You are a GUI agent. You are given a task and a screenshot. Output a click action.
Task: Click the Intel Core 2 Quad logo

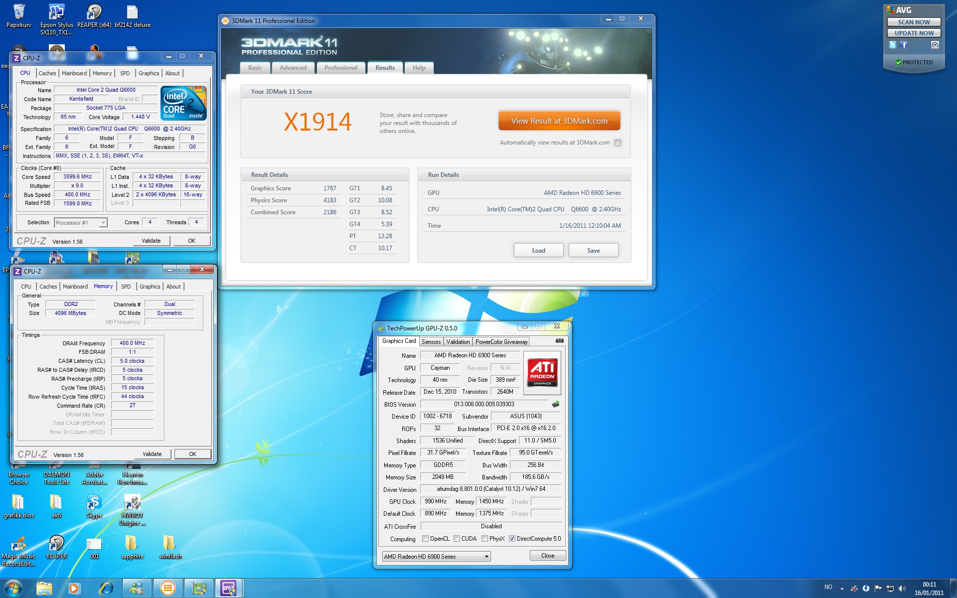tap(184, 103)
